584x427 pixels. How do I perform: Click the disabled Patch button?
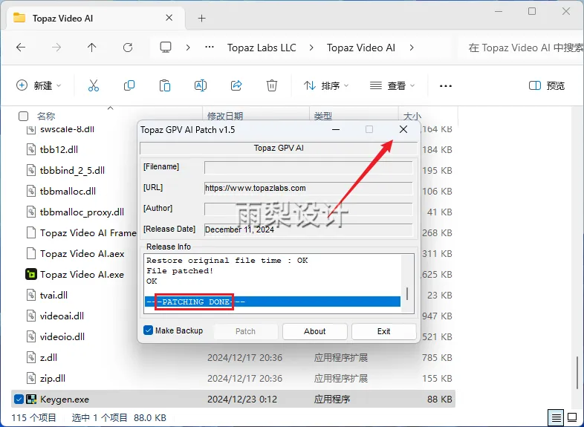click(x=245, y=331)
